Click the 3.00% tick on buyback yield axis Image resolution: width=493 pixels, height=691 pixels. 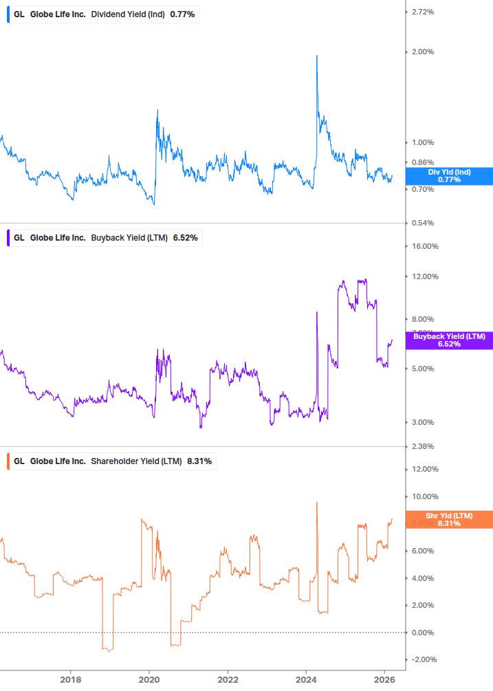(423, 423)
